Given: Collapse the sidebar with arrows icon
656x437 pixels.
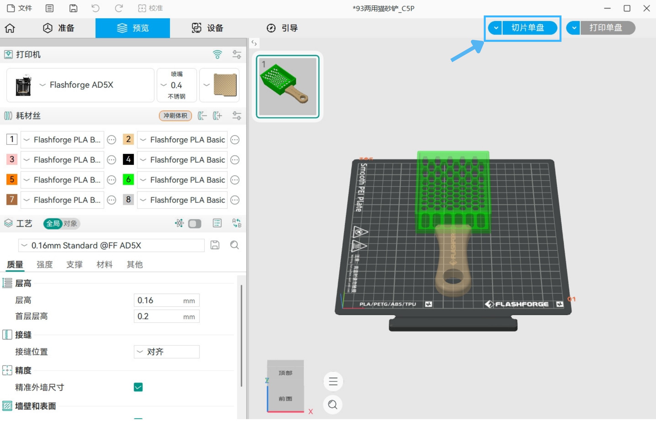Looking at the screenshot, I should (254, 43).
